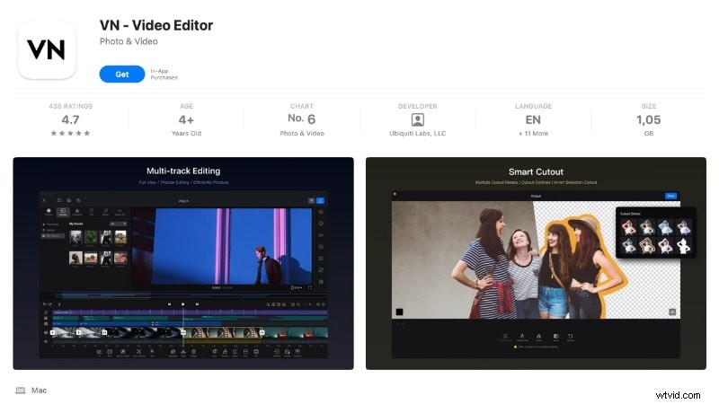Viewport: 719px width, 404px height.
Task: Download the app with the Get button
Action: pyautogui.click(x=122, y=75)
